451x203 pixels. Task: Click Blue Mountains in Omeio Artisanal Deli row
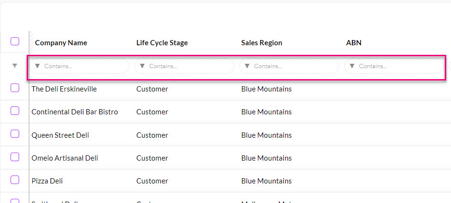tap(266, 158)
